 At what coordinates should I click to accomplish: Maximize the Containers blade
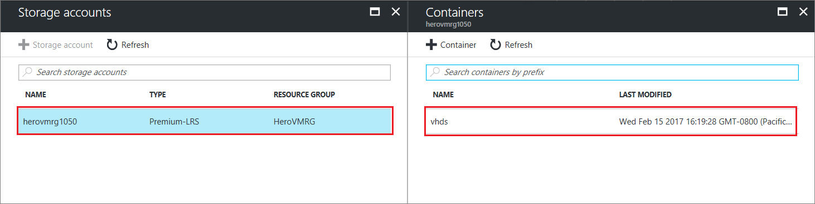pos(783,12)
